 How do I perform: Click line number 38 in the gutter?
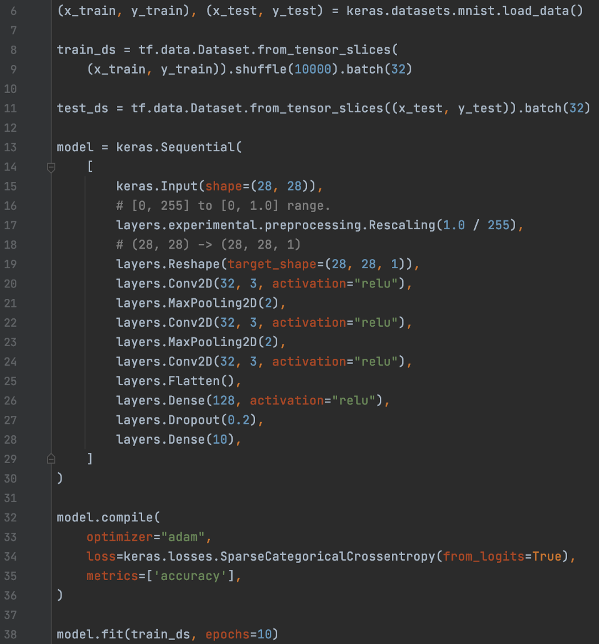pyautogui.click(x=11, y=634)
